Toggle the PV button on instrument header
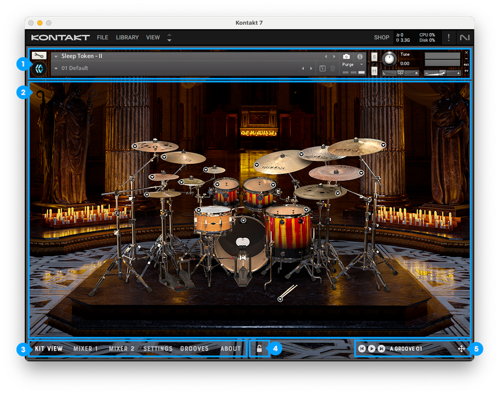This screenshot has height=394, width=499. coord(467,70)
